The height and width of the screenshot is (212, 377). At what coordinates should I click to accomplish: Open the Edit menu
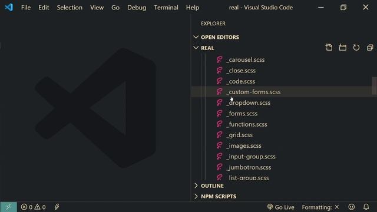point(44,8)
